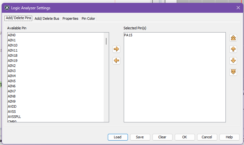Screen dimensions: 244x145
Task: Open the Properties tab
Action: [x=70, y=18]
